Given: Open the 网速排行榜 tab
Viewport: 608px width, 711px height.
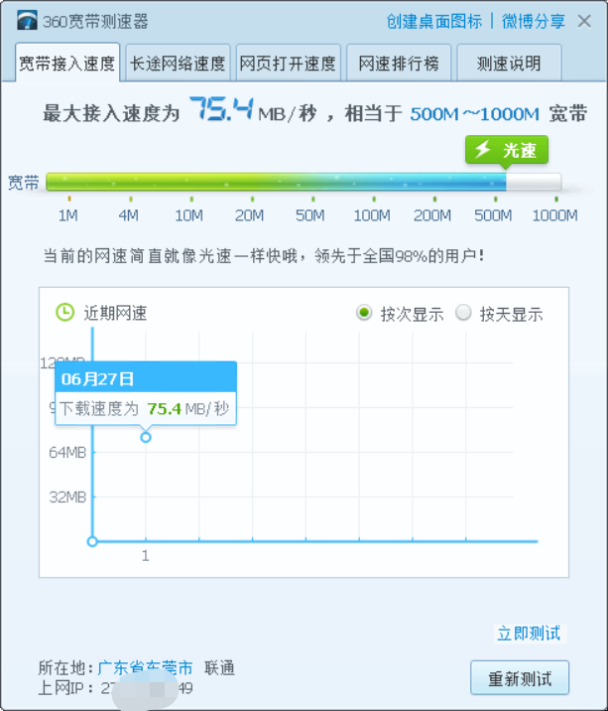Looking at the screenshot, I should pos(399,63).
